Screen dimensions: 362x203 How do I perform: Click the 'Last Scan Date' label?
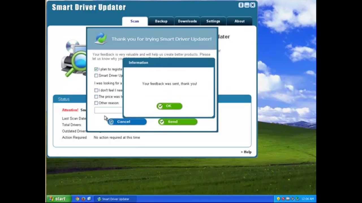74,118
